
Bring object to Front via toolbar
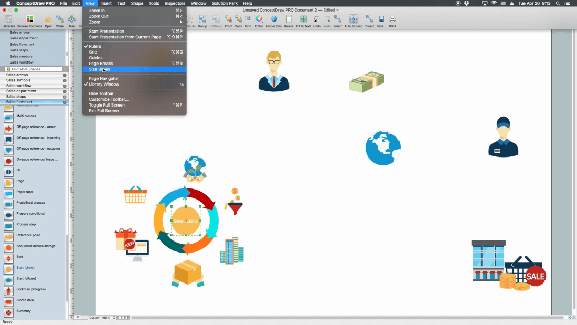tap(229, 21)
